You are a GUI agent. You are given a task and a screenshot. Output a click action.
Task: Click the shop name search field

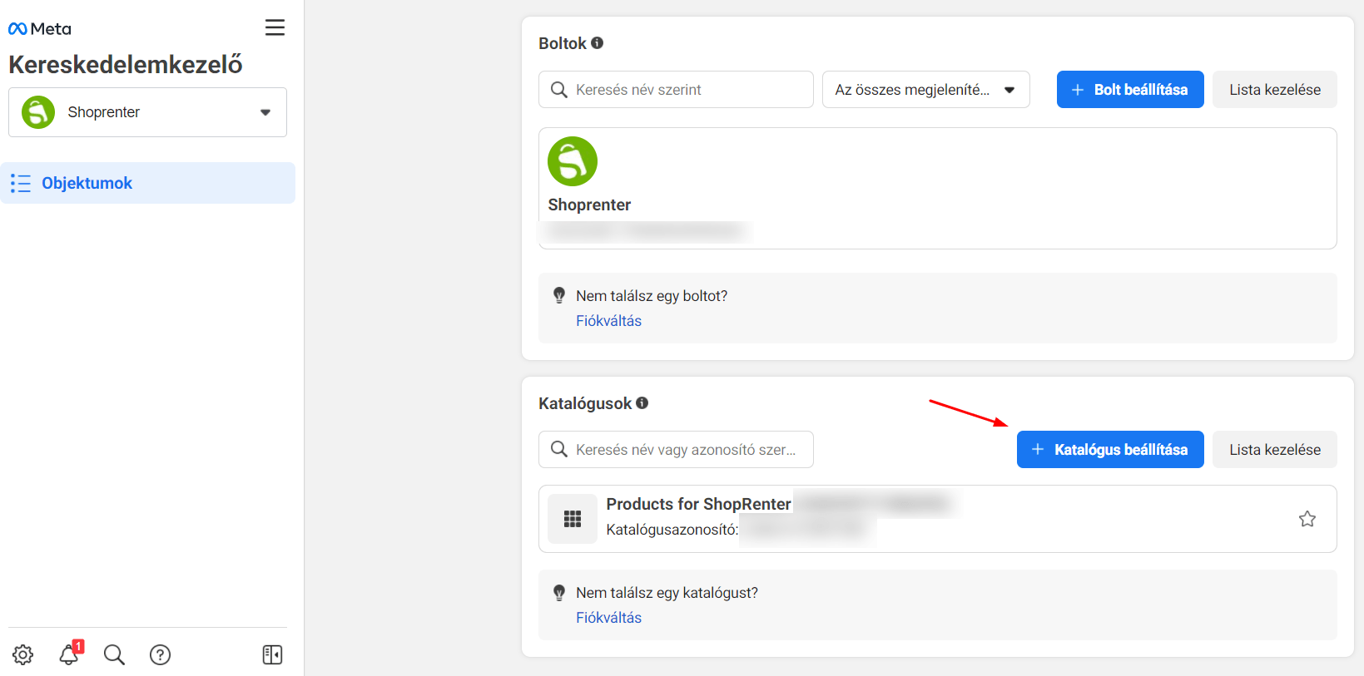(676, 89)
